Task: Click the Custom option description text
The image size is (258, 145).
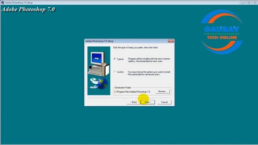Action: click(149, 73)
